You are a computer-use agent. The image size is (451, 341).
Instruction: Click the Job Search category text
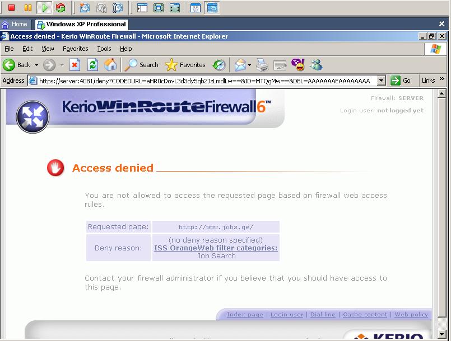coord(216,256)
